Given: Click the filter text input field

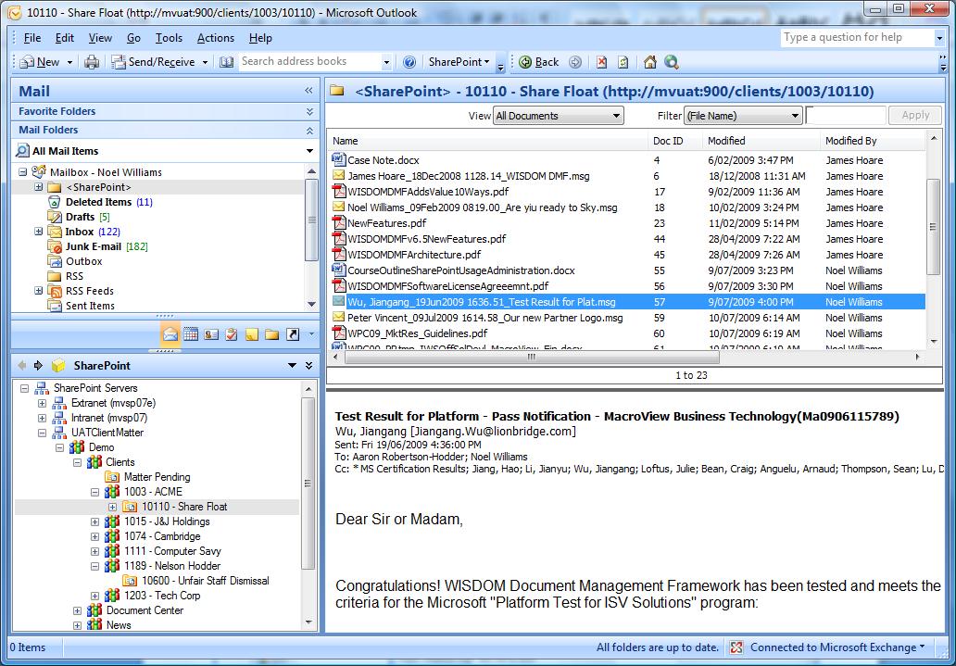Looking at the screenshot, I should [x=847, y=115].
